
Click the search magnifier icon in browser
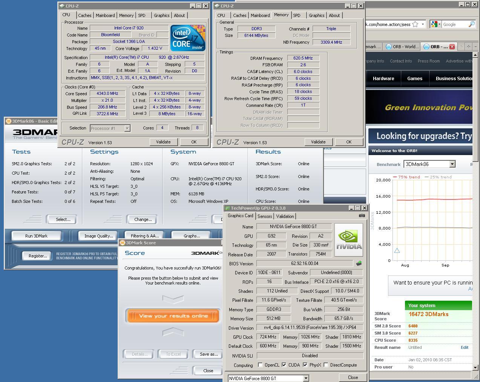tap(471, 24)
